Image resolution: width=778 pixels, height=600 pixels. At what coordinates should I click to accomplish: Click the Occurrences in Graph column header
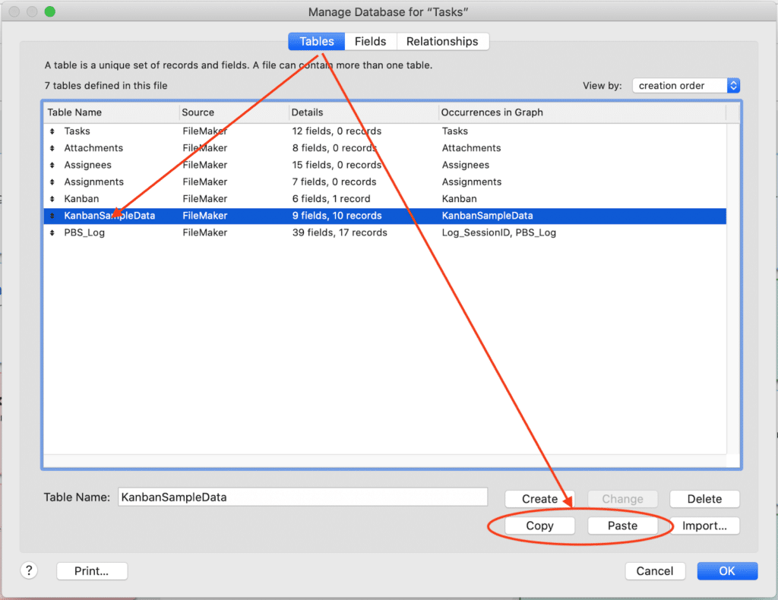coord(583,112)
